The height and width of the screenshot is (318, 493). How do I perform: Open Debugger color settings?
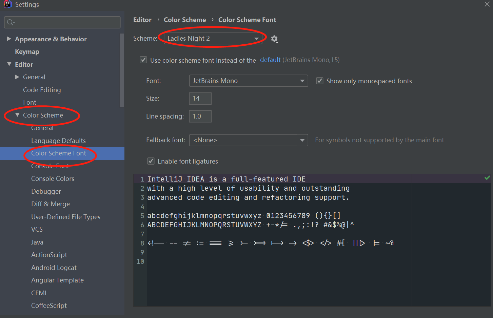point(46,191)
